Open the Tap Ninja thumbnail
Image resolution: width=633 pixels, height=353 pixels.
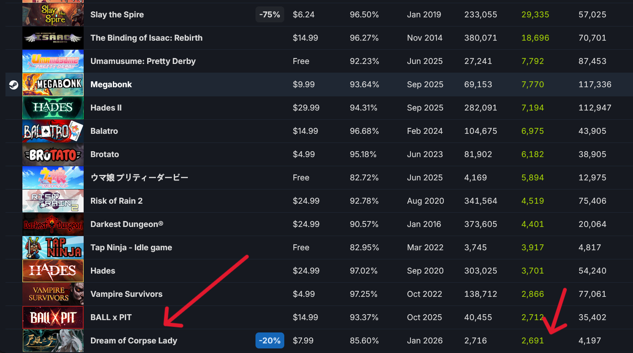[53, 248]
